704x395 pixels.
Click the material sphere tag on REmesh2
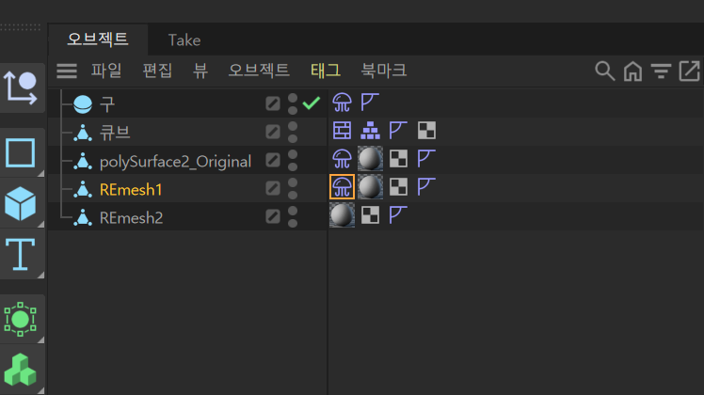[342, 216]
